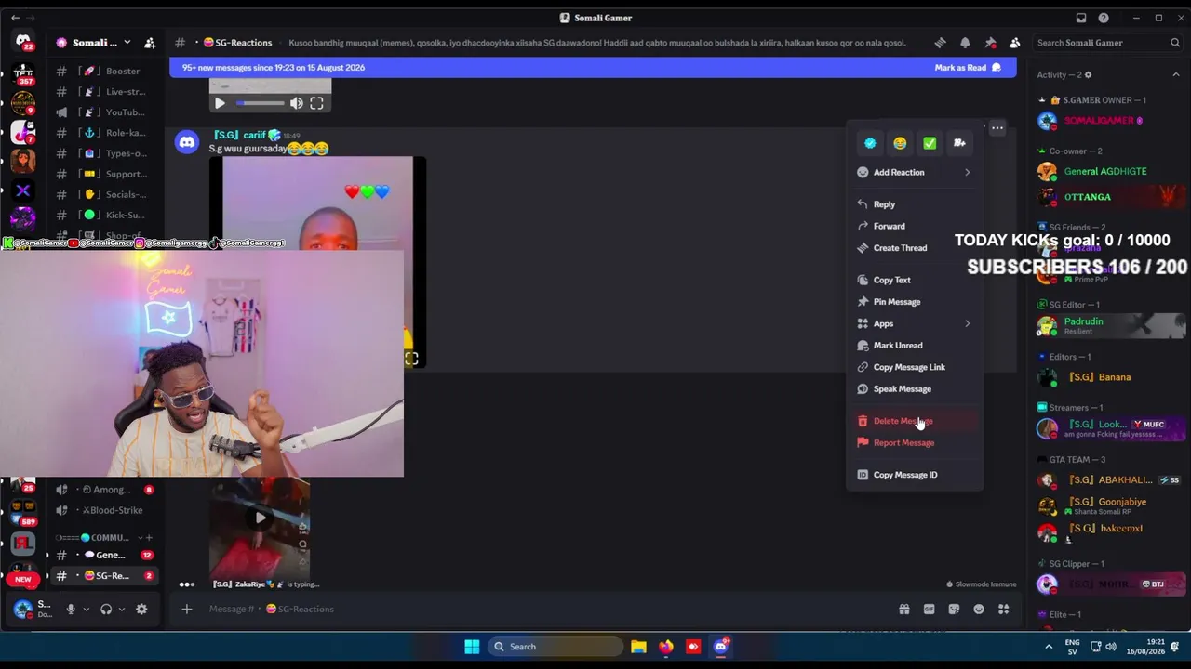
Task: Mark the message as unread
Action: 915,346
